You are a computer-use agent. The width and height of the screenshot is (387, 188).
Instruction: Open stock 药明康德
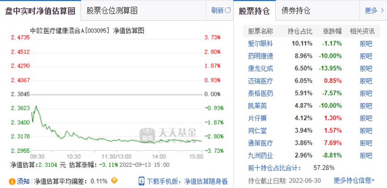260,56
